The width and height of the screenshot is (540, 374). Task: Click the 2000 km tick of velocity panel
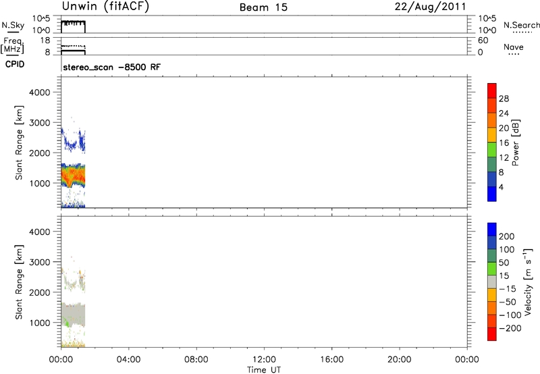(39, 292)
